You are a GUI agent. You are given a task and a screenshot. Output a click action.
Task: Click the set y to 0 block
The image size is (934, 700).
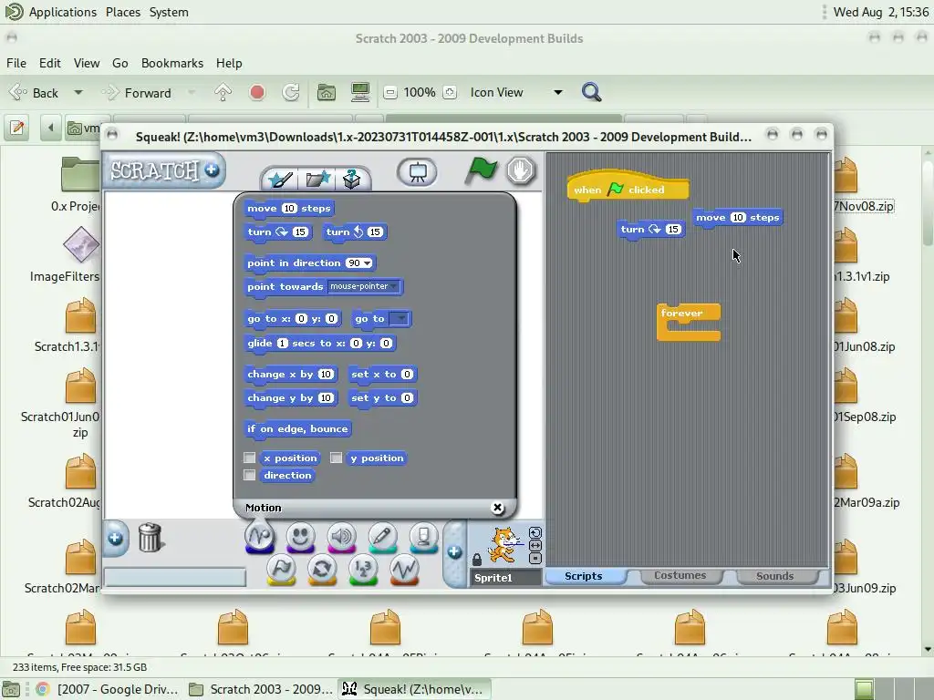point(382,398)
